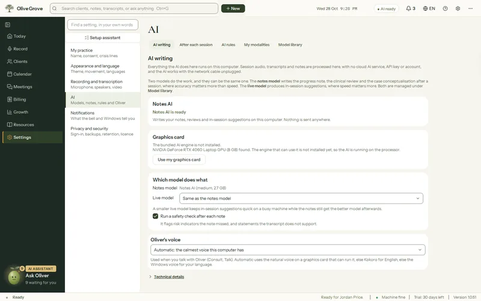
Task: Open Notifications settings category
Action: (103, 116)
